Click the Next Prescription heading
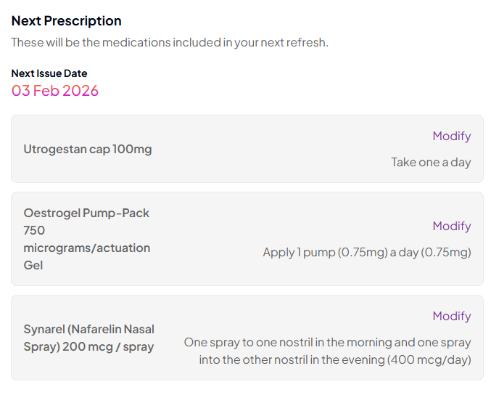The height and width of the screenshot is (395, 491). [x=66, y=21]
